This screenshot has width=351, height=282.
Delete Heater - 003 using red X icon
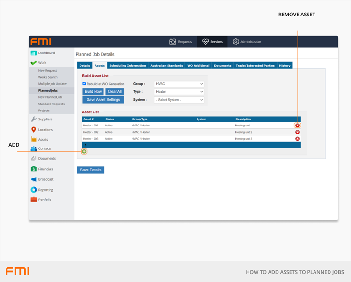(297, 139)
